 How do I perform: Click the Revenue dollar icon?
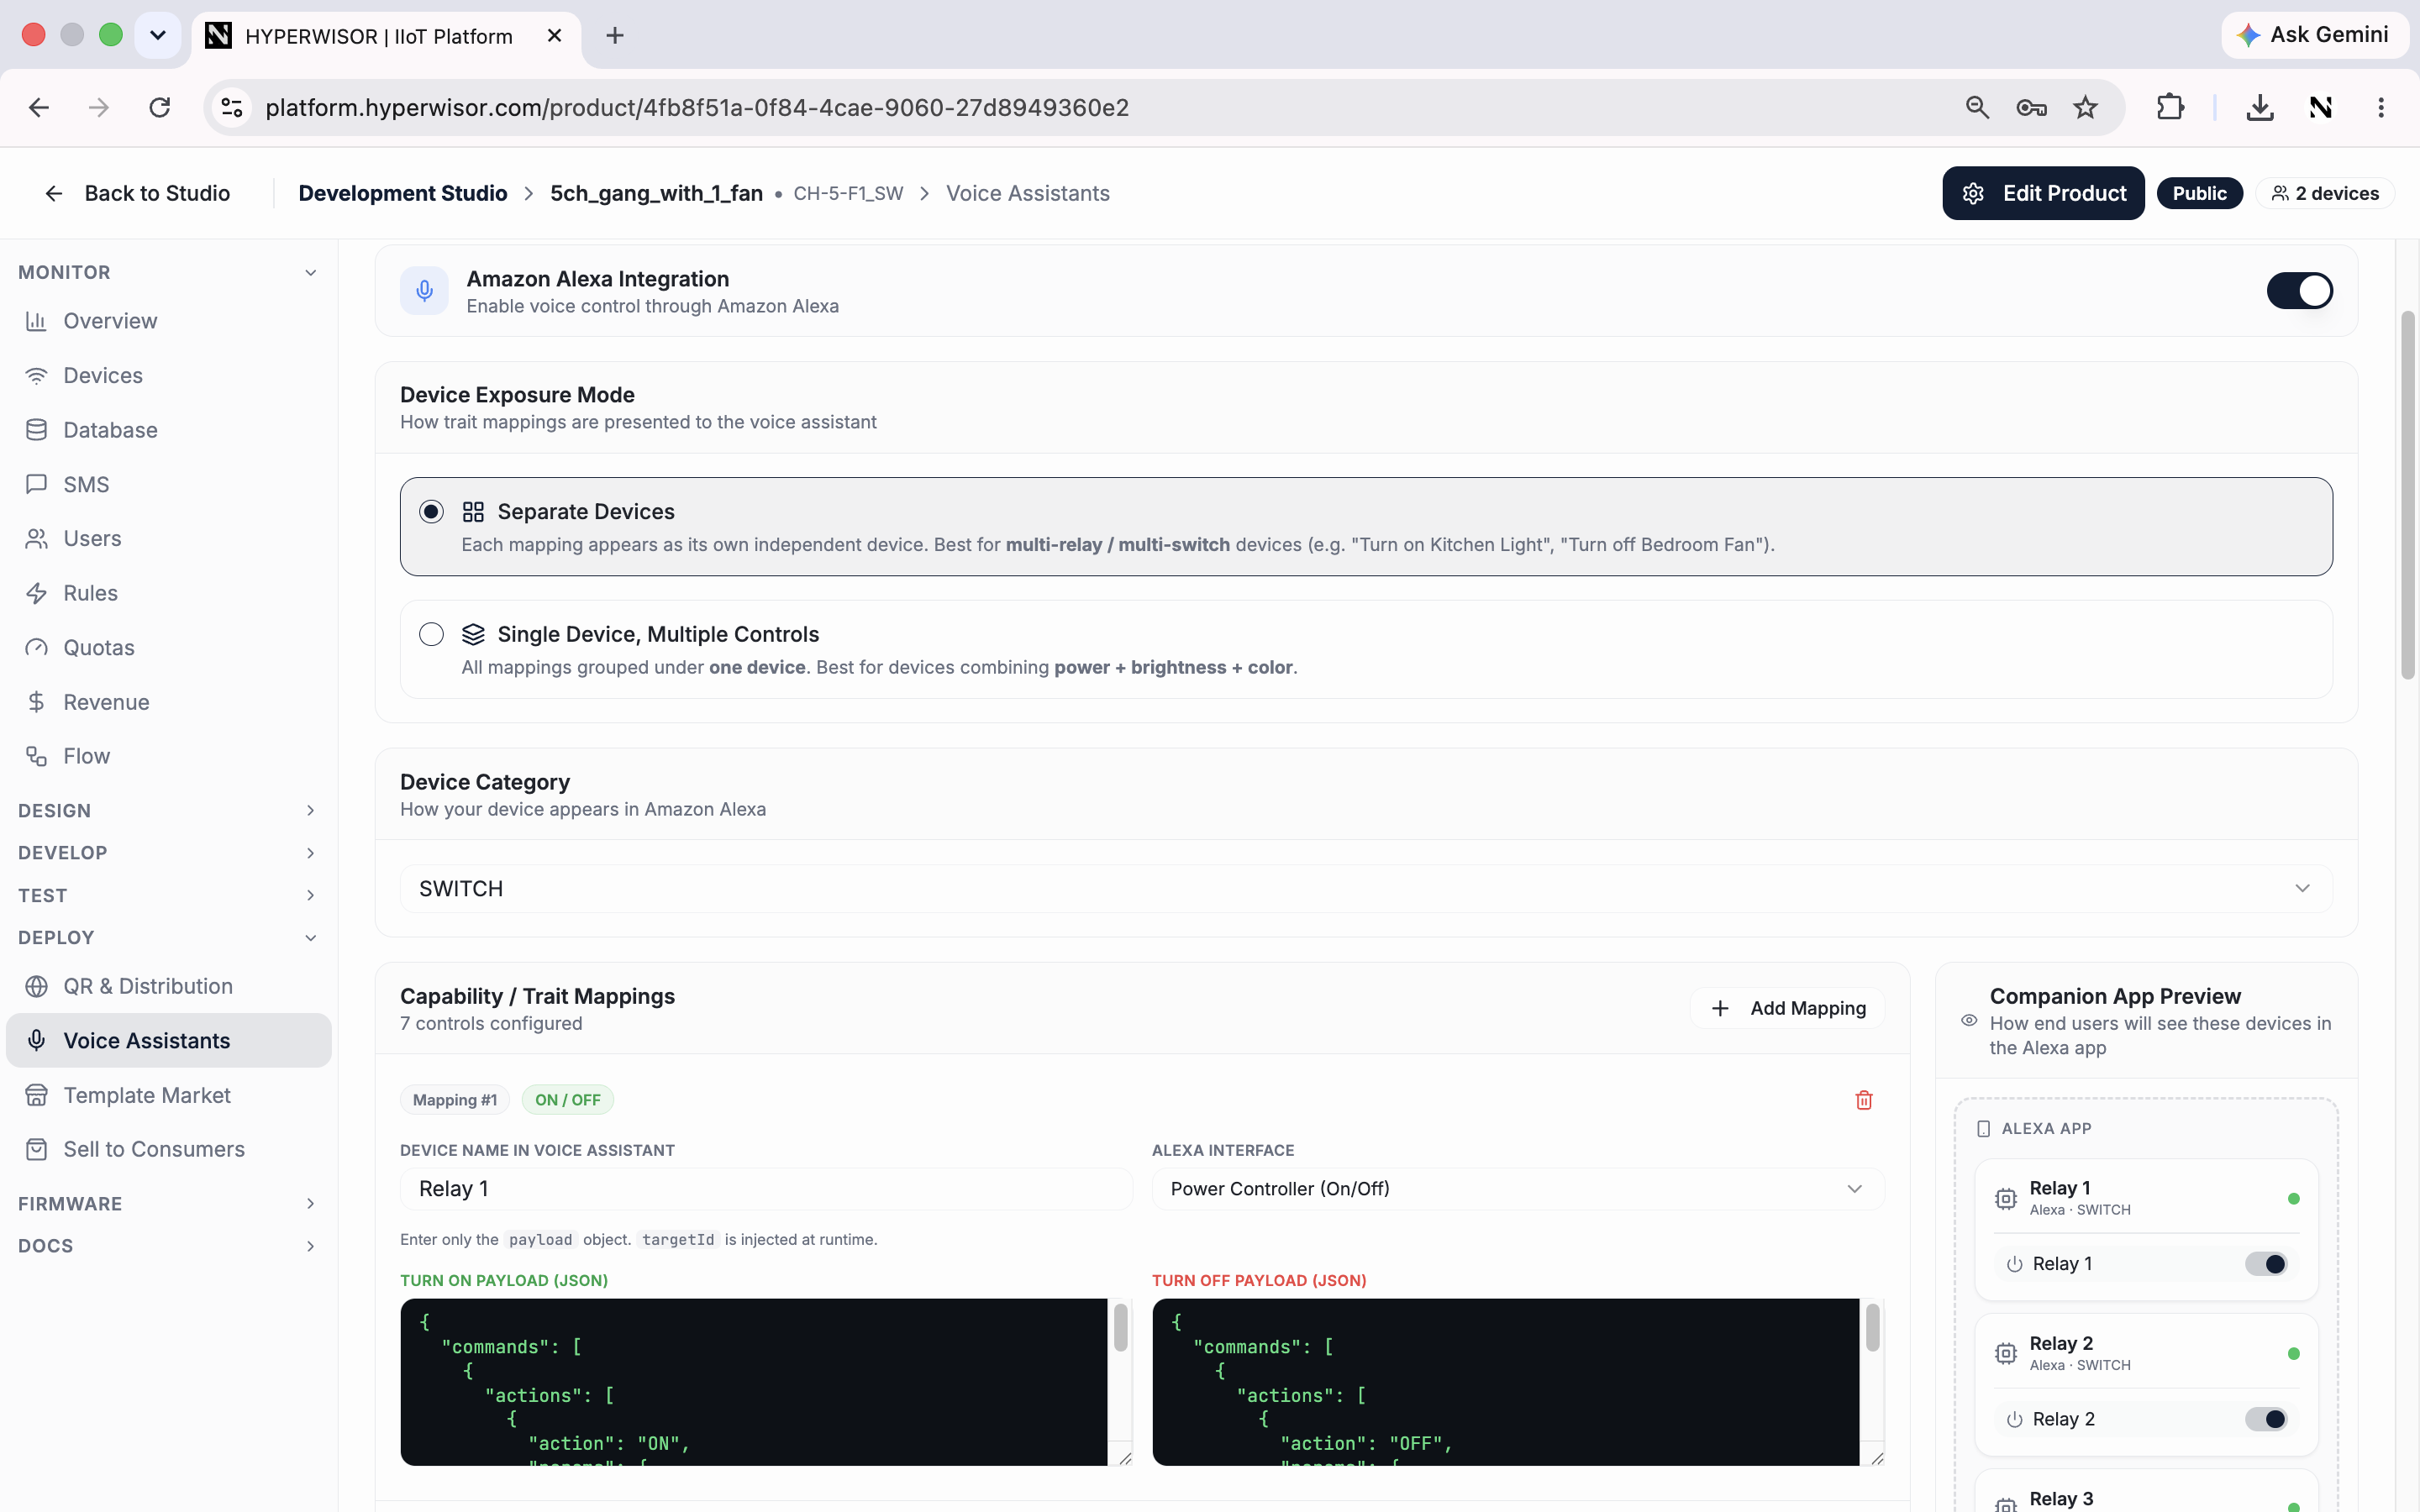pos(36,702)
